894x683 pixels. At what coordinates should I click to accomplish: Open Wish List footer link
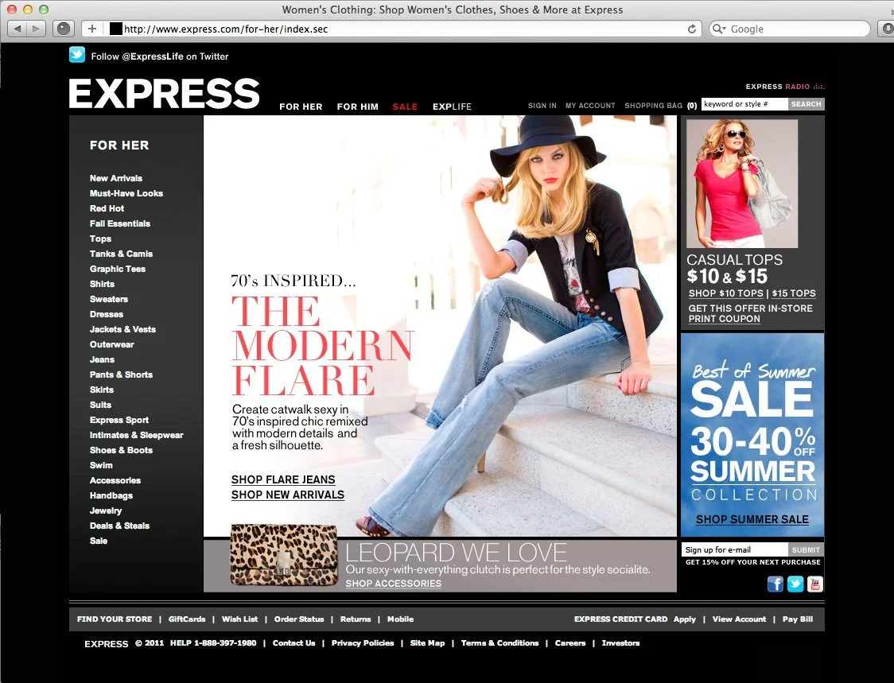coord(239,619)
